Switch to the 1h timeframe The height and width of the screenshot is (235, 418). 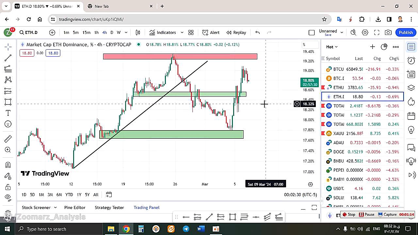tap(96, 32)
